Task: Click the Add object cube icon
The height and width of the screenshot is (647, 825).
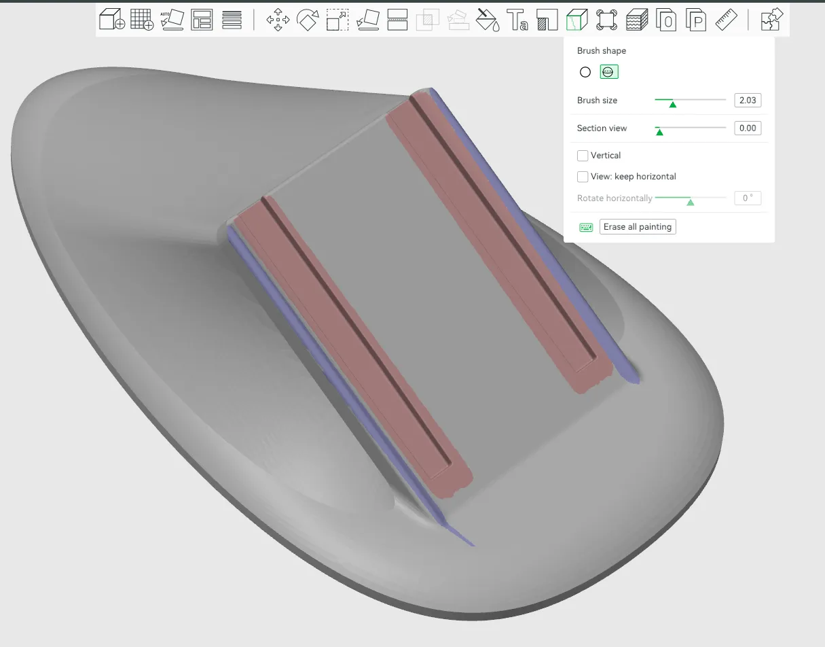Action: pyautogui.click(x=112, y=20)
